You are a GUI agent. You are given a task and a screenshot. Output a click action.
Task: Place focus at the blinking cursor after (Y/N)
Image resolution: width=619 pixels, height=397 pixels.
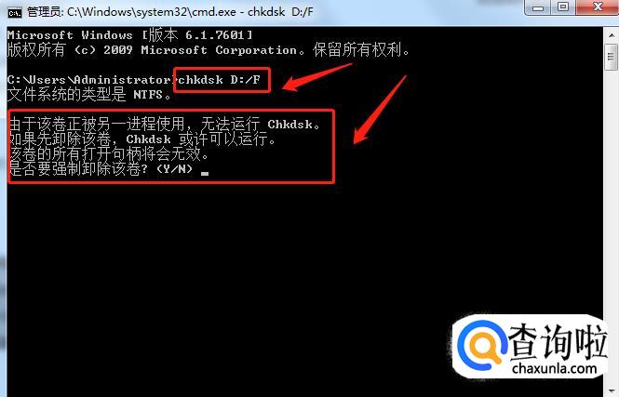205,173
